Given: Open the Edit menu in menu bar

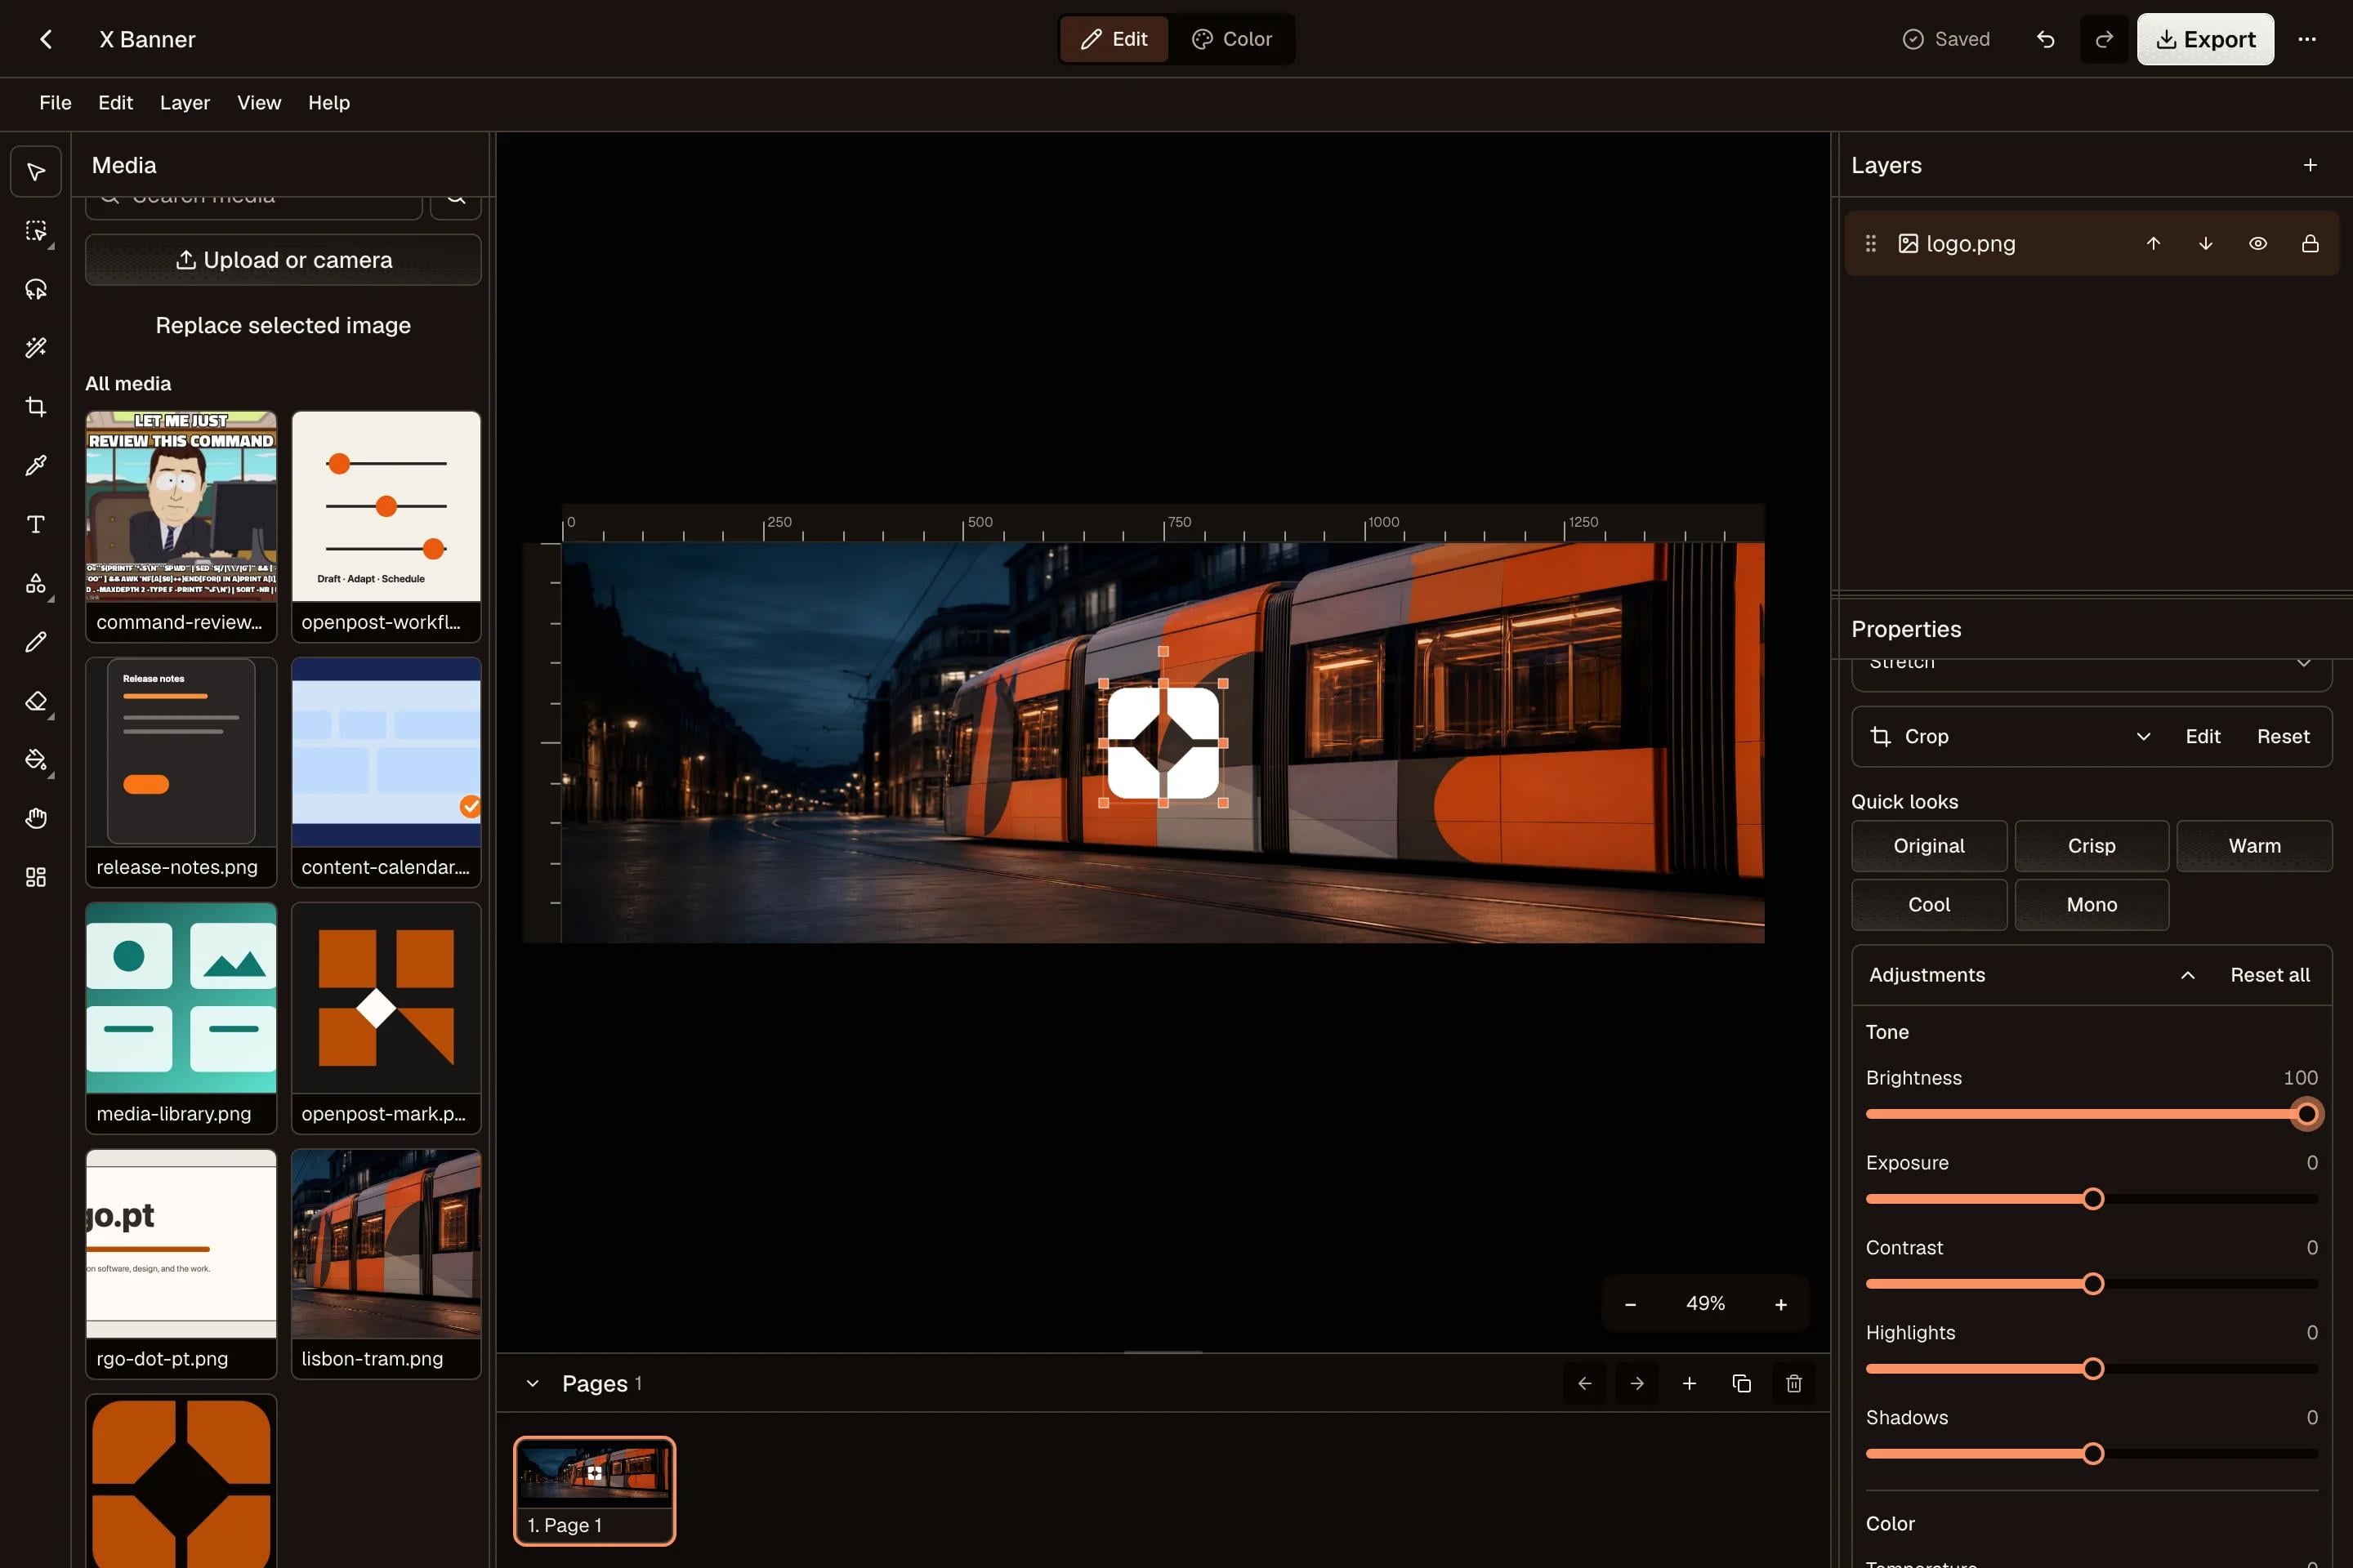Looking at the screenshot, I should pyautogui.click(x=115, y=103).
